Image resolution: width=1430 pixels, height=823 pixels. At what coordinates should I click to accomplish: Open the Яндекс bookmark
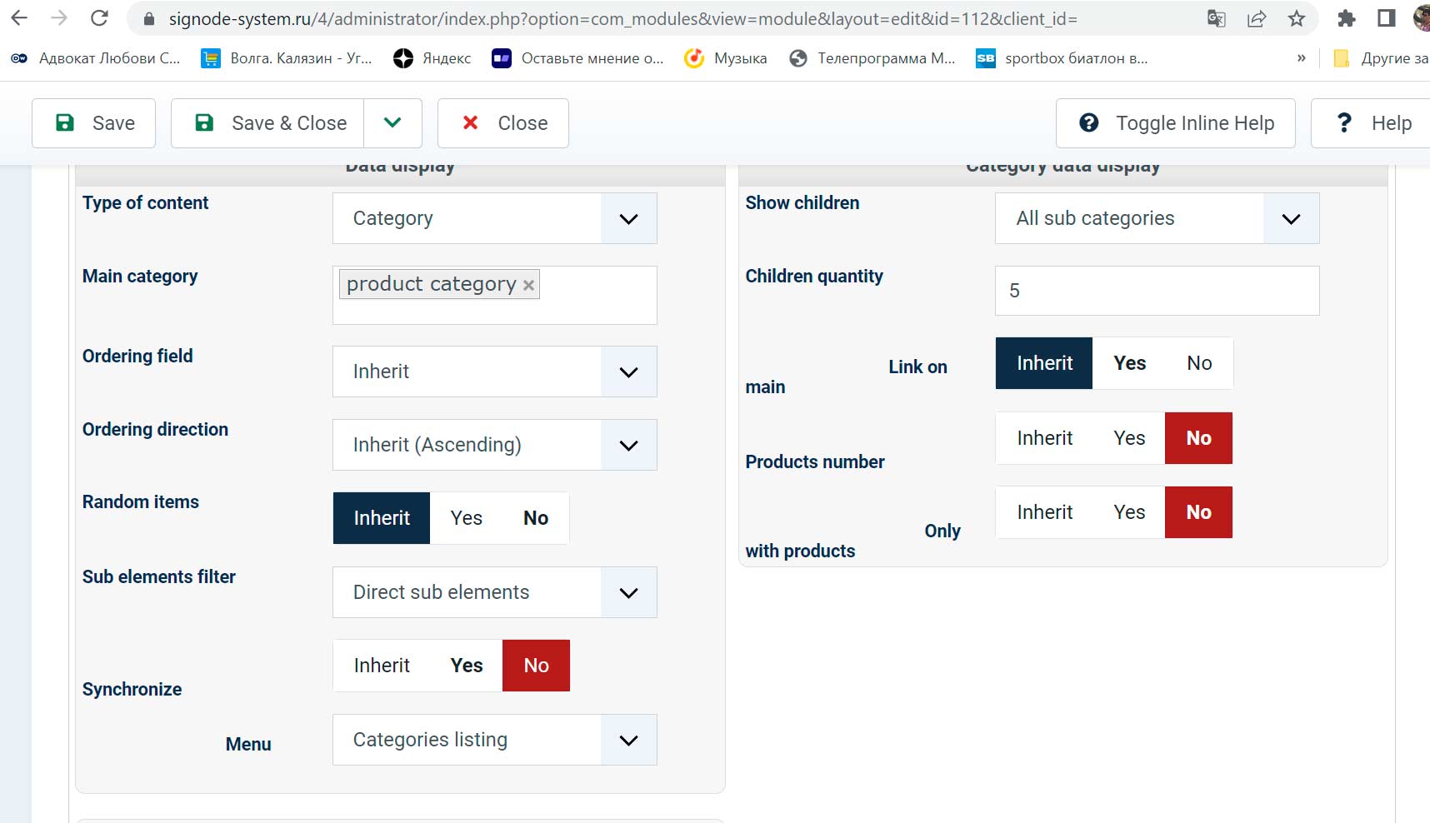[432, 58]
